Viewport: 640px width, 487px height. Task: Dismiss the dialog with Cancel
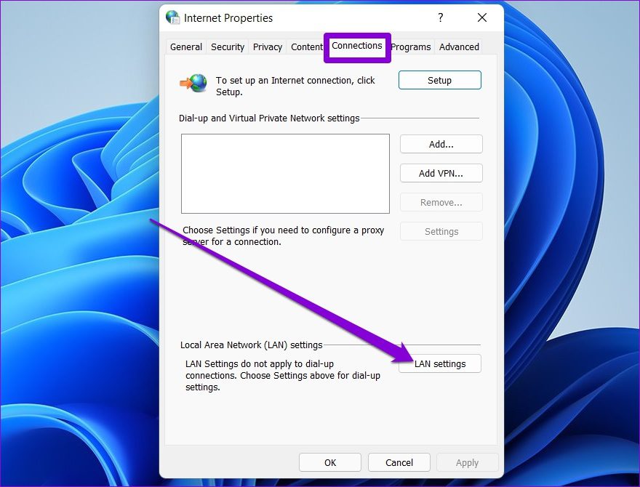click(399, 462)
